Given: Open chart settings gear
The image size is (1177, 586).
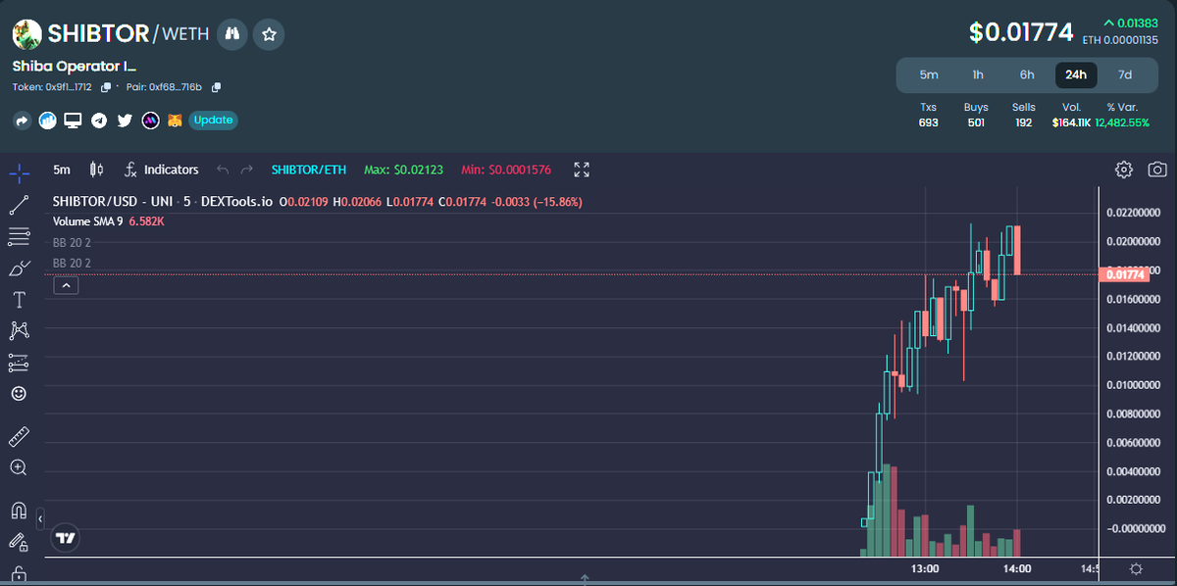Looking at the screenshot, I should point(1124,170).
